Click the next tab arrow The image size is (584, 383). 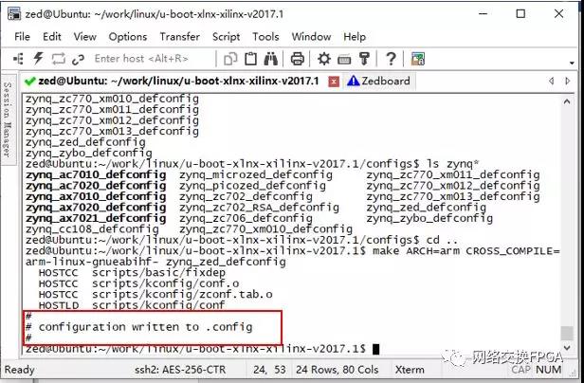pyautogui.click(x=567, y=81)
